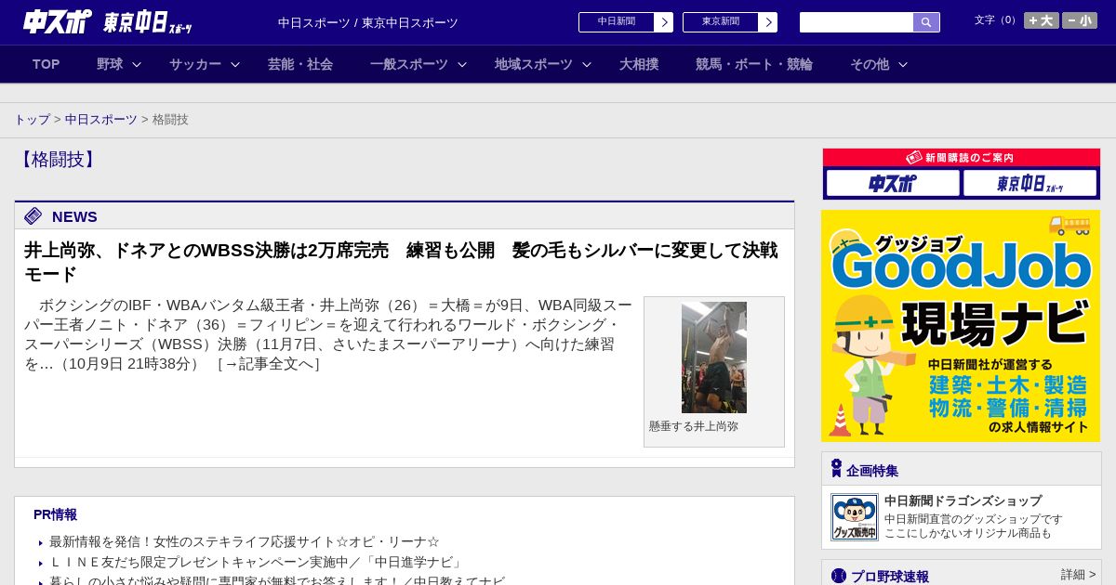1116x585 pixels.
Task: Open the 中日新聞 link button
Action: click(617, 22)
